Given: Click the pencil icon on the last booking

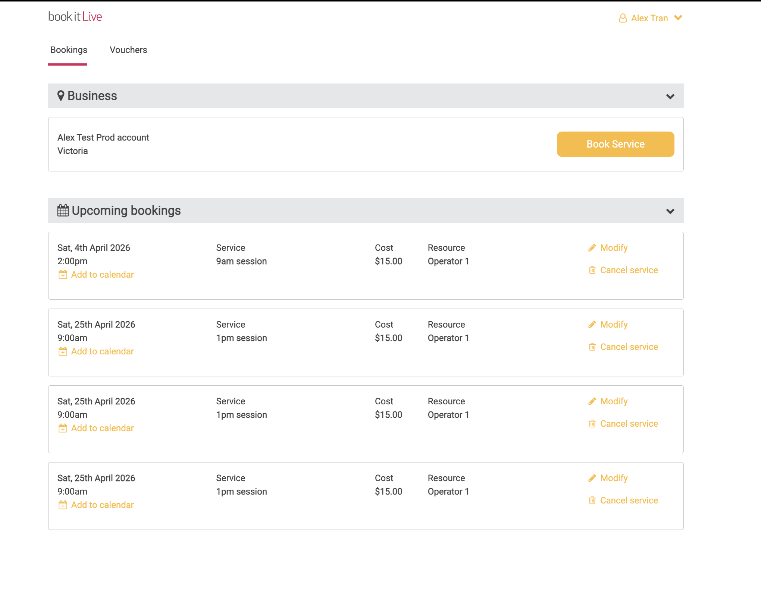Looking at the screenshot, I should click(592, 479).
